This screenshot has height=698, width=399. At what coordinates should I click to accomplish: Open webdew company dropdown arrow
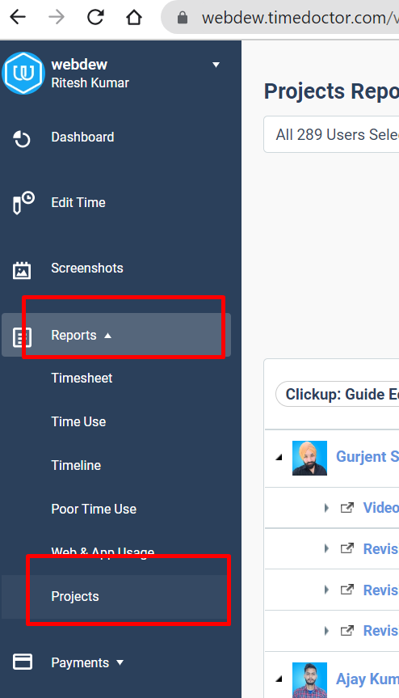(x=216, y=65)
